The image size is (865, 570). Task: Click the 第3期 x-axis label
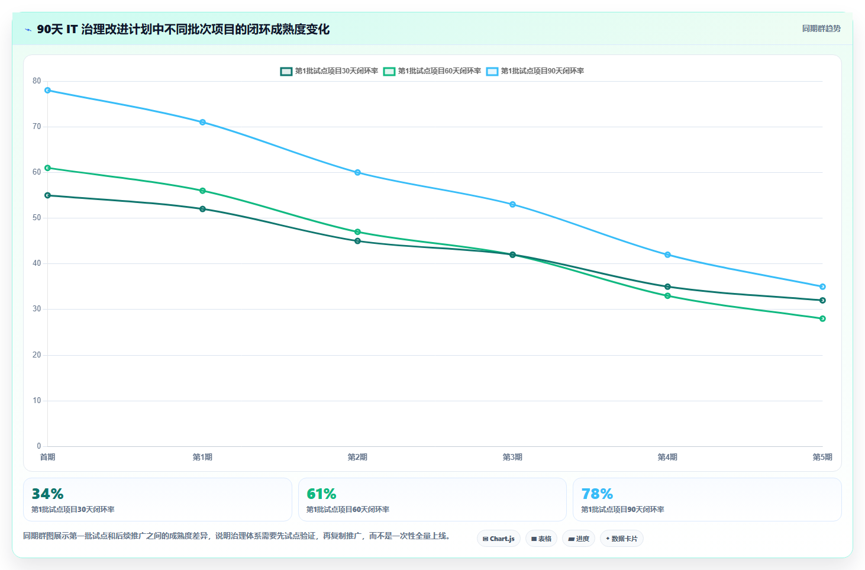pos(512,457)
